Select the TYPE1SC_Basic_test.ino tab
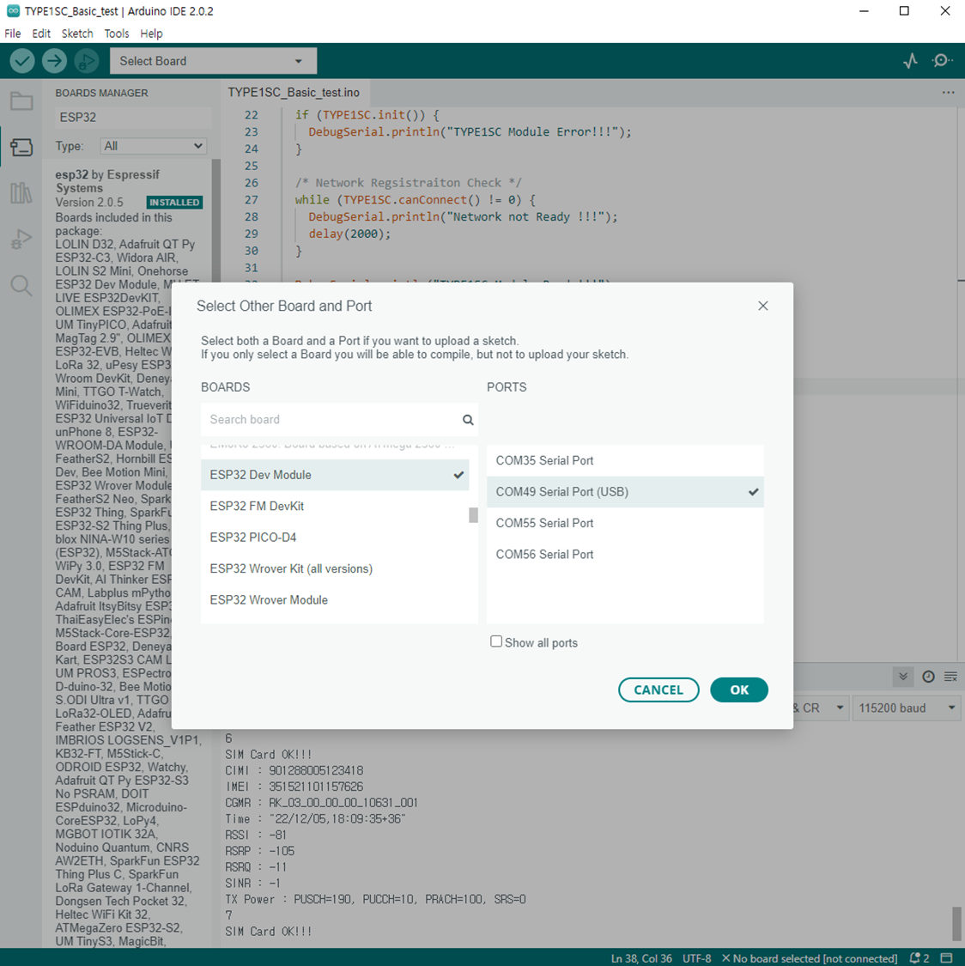Screen dimensions: 965x966 click(294, 93)
